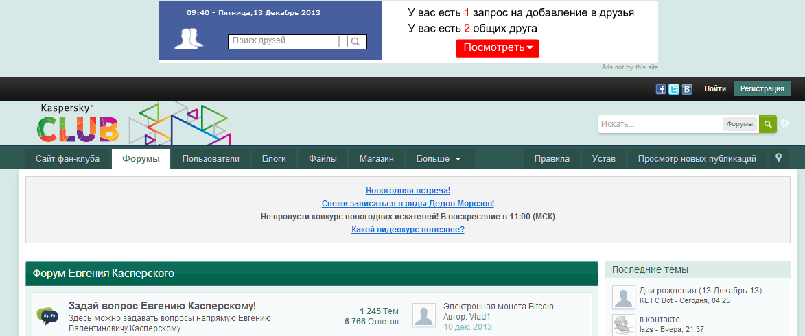The height and width of the screenshot is (336, 805).
Task: Click forum speech bubble icon beside Задай вопрос
Action: 47,316
